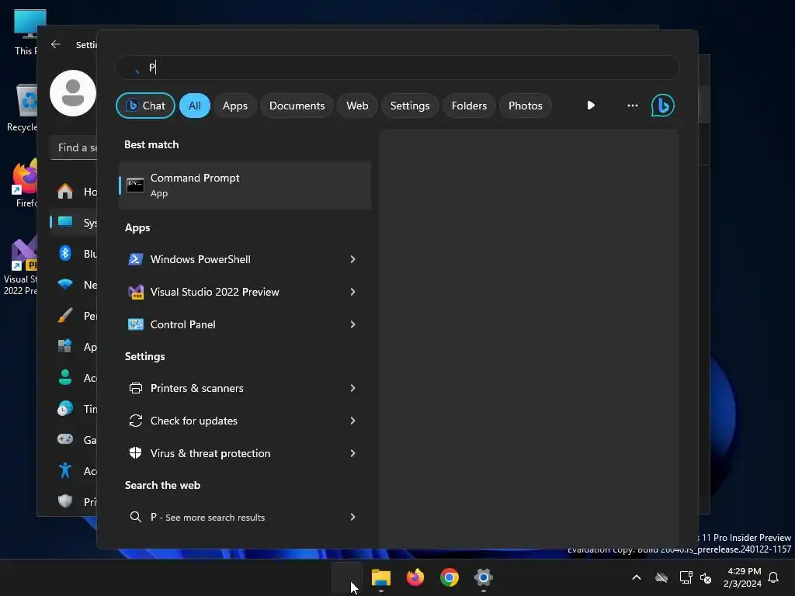Click the more options ellipsis

click(632, 106)
